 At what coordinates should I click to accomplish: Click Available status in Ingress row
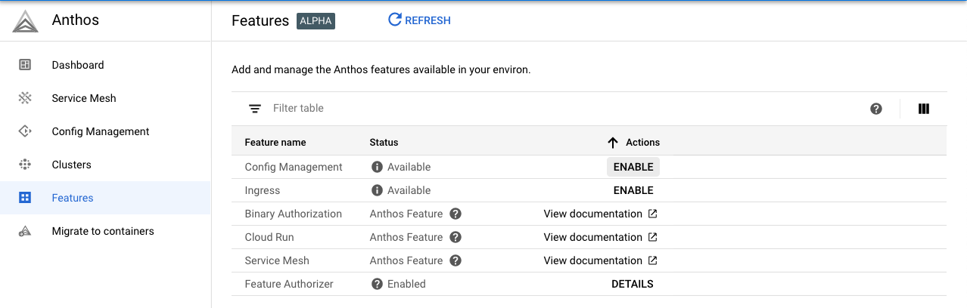[409, 190]
